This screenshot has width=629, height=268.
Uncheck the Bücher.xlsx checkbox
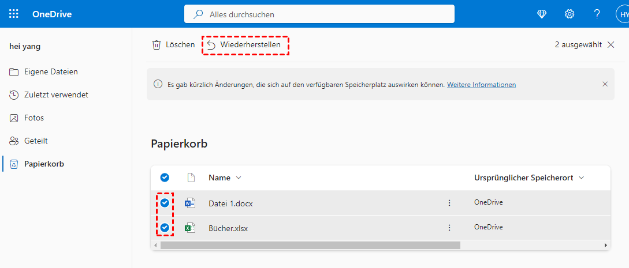pos(165,228)
